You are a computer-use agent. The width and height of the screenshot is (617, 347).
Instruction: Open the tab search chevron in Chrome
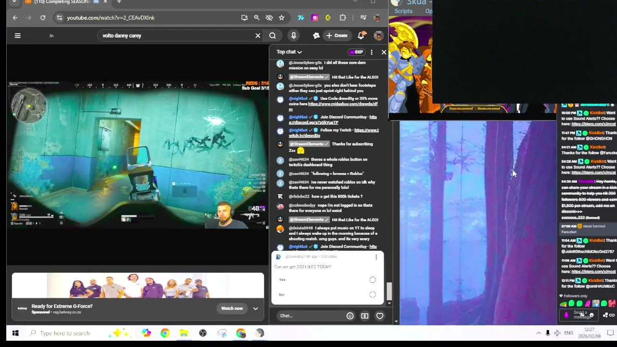(14, 2)
